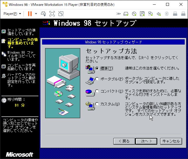Expand the hidden devices chevron

(x=119, y=14)
